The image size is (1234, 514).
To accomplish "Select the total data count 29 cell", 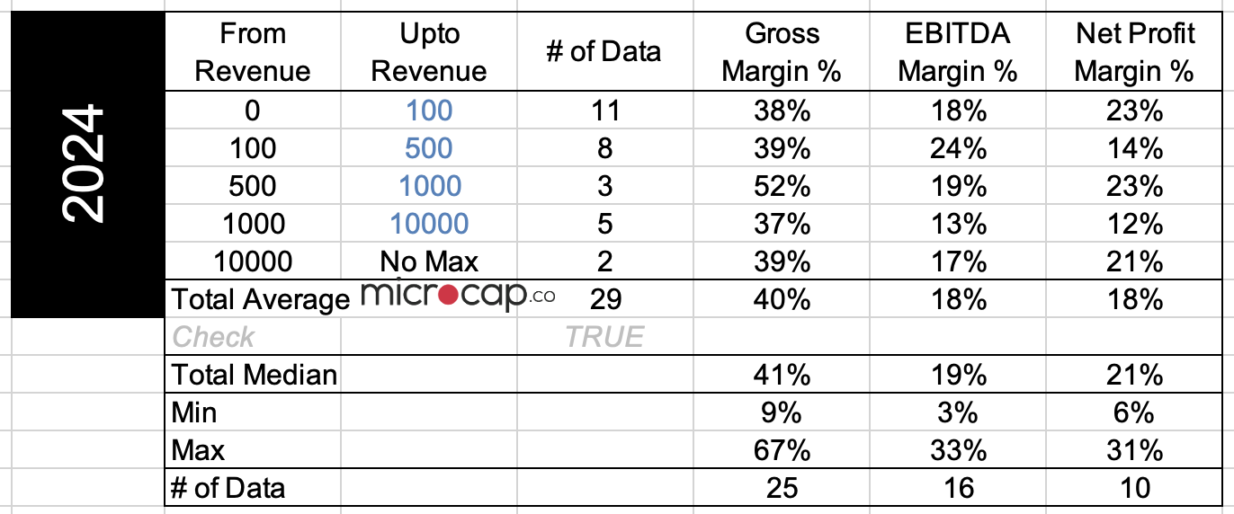I will (x=604, y=299).
